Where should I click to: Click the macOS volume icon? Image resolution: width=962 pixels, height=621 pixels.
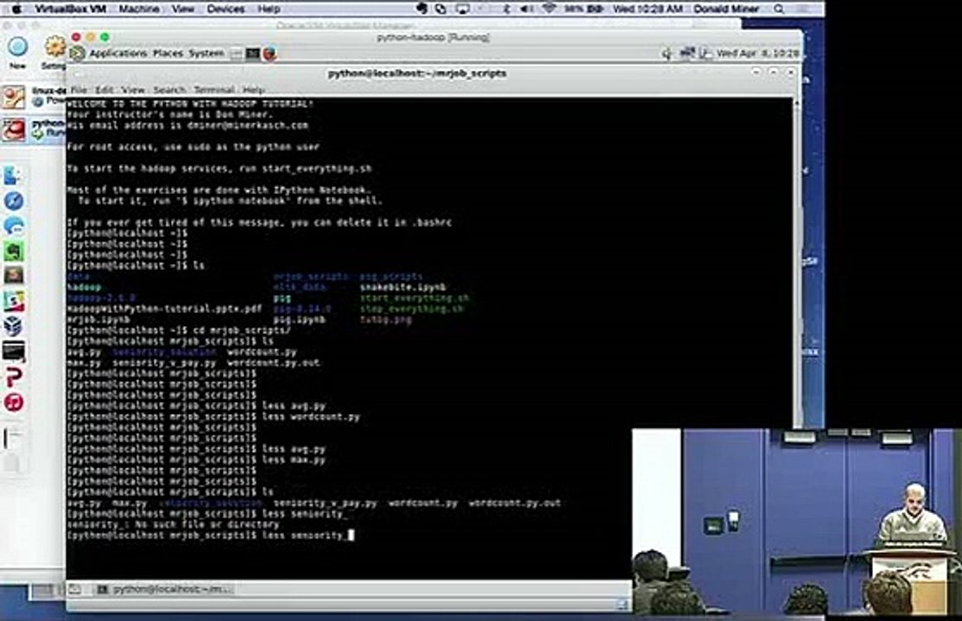pos(527,9)
